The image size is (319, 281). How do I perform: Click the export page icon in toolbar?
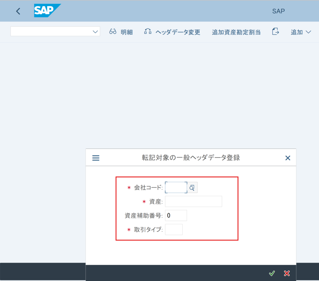pos(275,32)
